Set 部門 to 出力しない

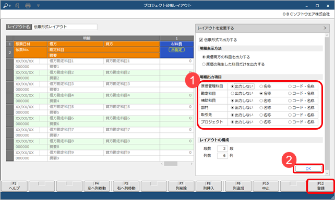[232, 108]
